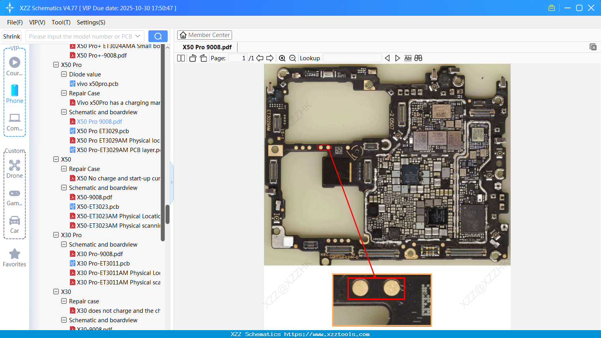Collapse X50 Pro Schematic and boardview folder
The width and height of the screenshot is (601, 338).
click(64, 112)
